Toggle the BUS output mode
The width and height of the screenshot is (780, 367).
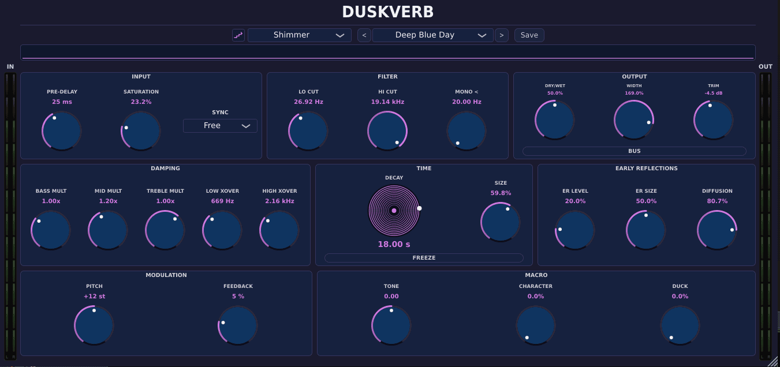(x=635, y=151)
